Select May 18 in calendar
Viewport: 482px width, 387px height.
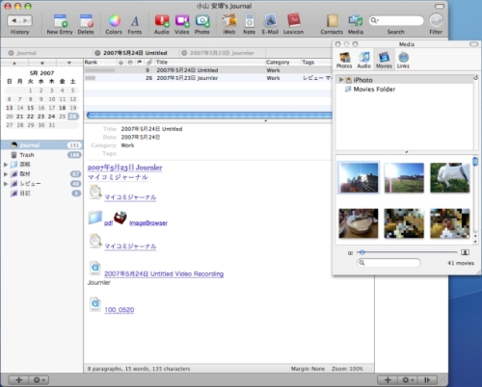63,108
